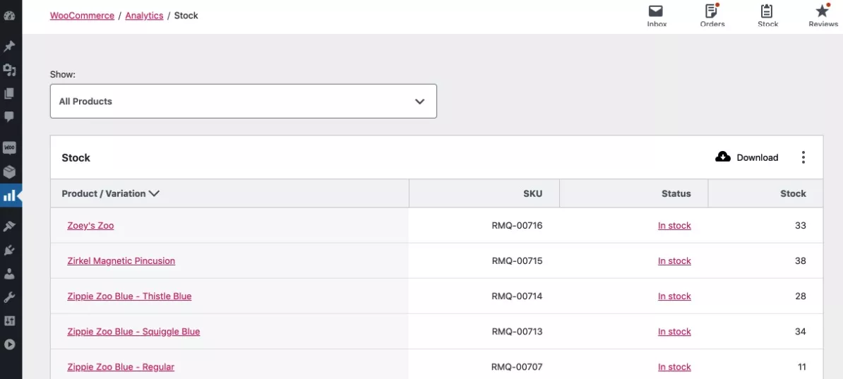Open the WooCommerce 'Woo' sidebar icon
This screenshot has width=843, height=379.
(9, 148)
